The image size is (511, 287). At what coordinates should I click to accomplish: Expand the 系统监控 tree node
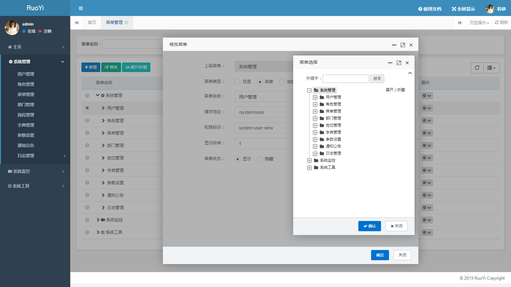(x=309, y=161)
